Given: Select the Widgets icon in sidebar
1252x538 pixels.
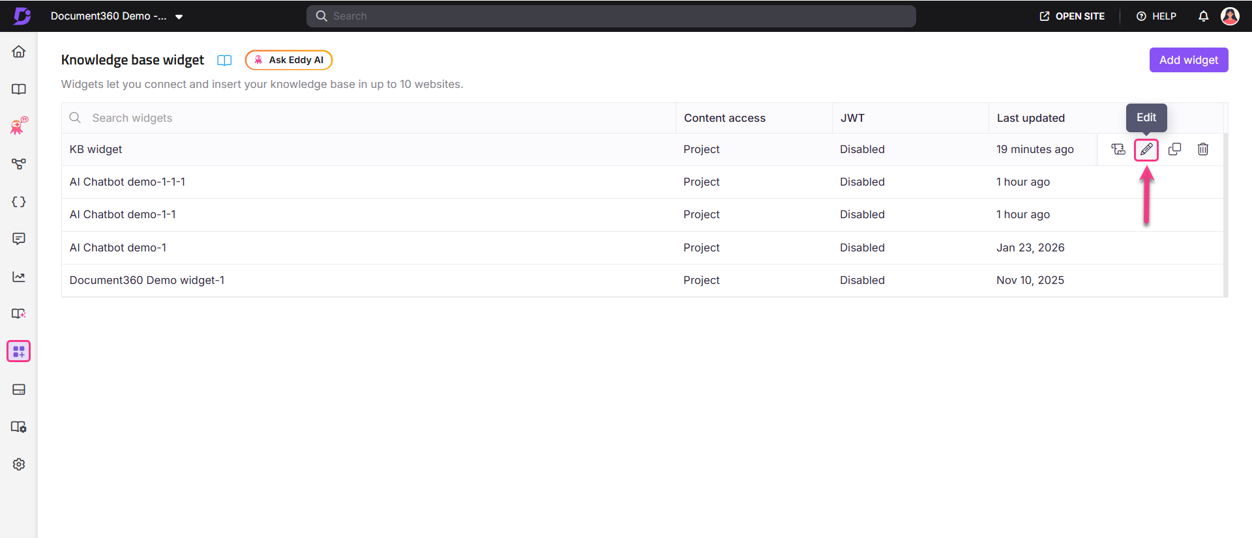Looking at the screenshot, I should (x=19, y=352).
